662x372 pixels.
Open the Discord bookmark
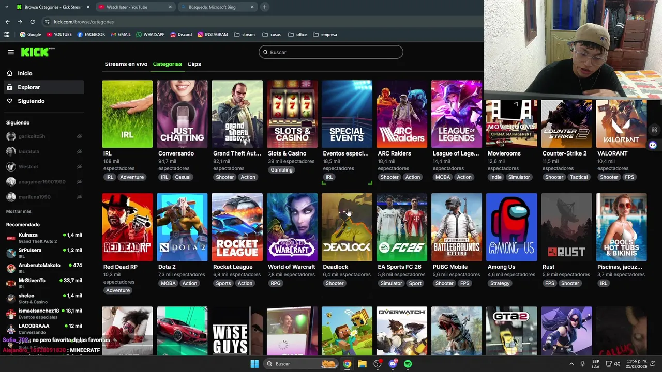[181, 35]
